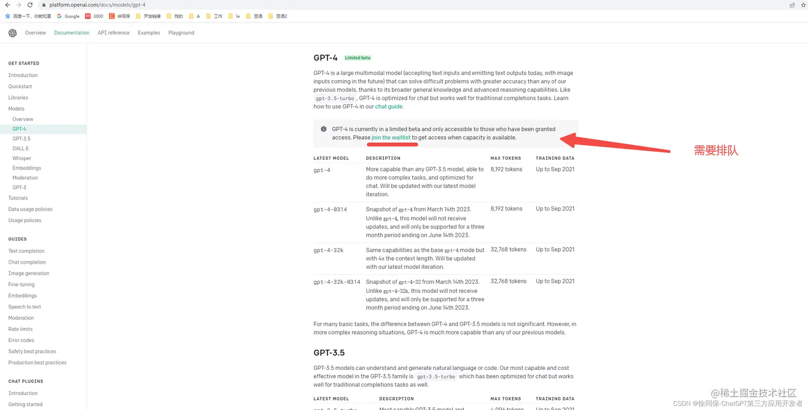This screenshot has width=808, height=410.
Task: Click the gpt-4-32k-0314 model name
Action: click(337, 282)
